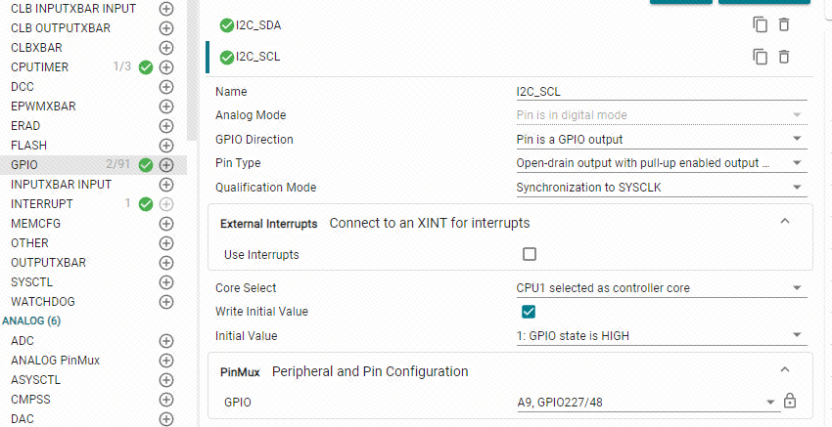Add a WATCHDOG module via plus icon

pos(166,302)
